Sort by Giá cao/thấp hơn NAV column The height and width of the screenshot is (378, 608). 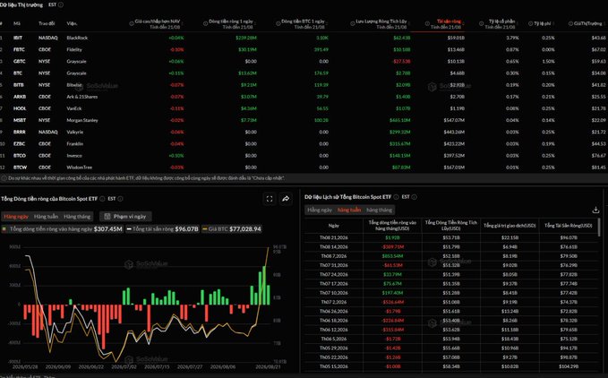[183, 23]
